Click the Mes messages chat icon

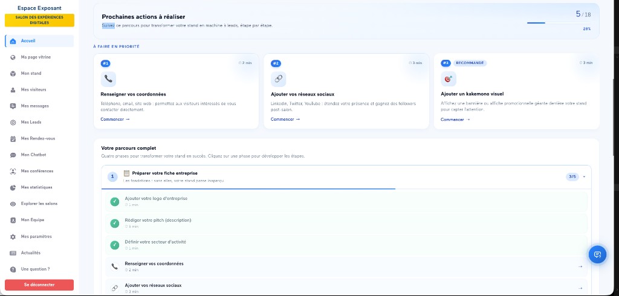click(x=13, y=106)
